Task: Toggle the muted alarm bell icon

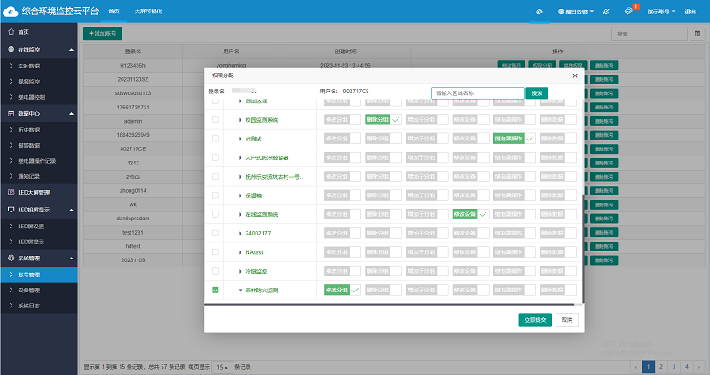Action: point(606,12)
